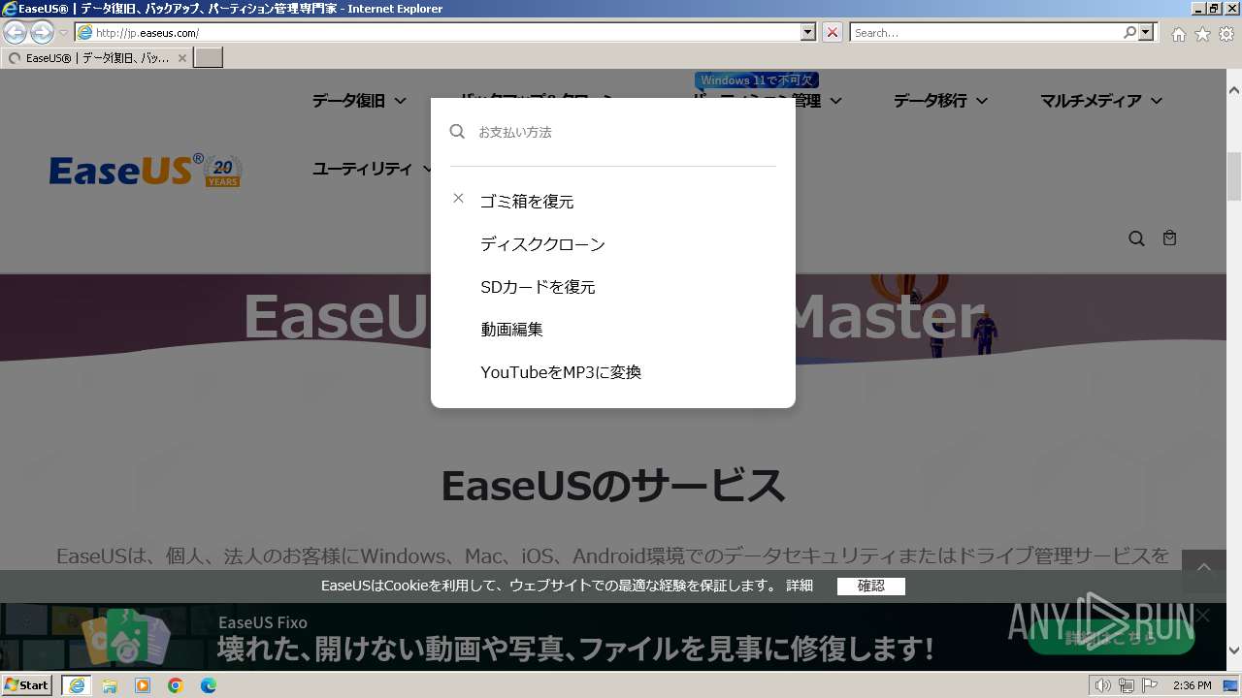This screenshot has width=1242, height=698.
Task: Click the IE forward navigation button
Action: pos(42,32)
